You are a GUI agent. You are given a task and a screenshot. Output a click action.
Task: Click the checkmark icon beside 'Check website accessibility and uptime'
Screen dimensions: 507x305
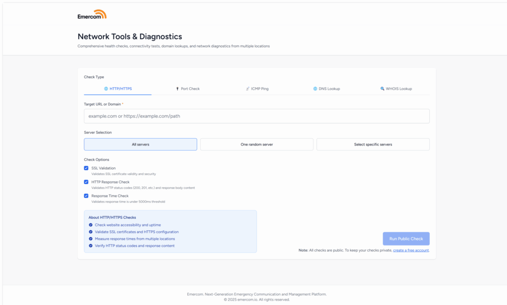(x=91, y=225)
